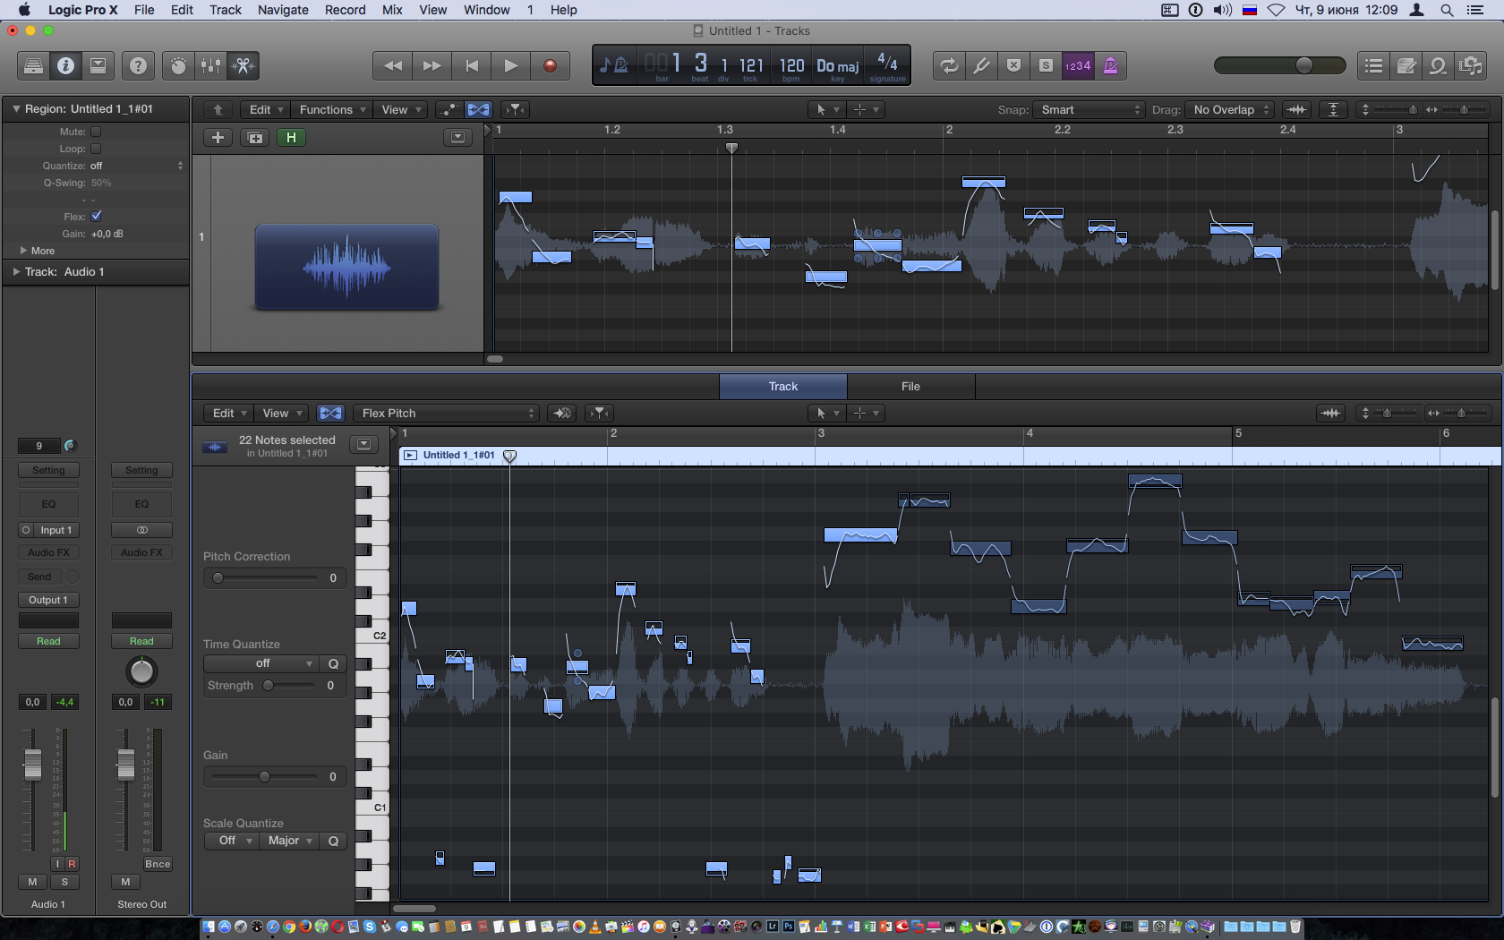Click the audio waveform track icon thumbnail
Image resolution: width=1504 pixels, height=940 pixels.
pyautogui.click(x=346, y=267)
